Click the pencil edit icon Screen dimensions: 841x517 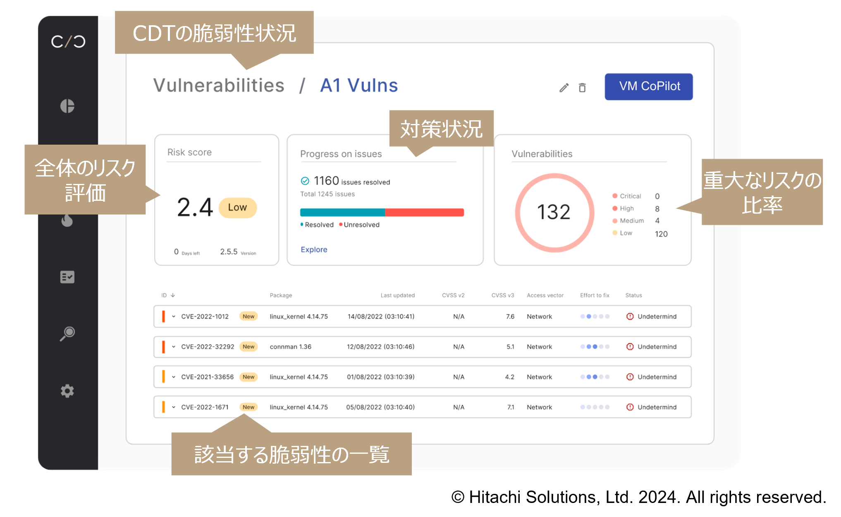click(564, 88)
